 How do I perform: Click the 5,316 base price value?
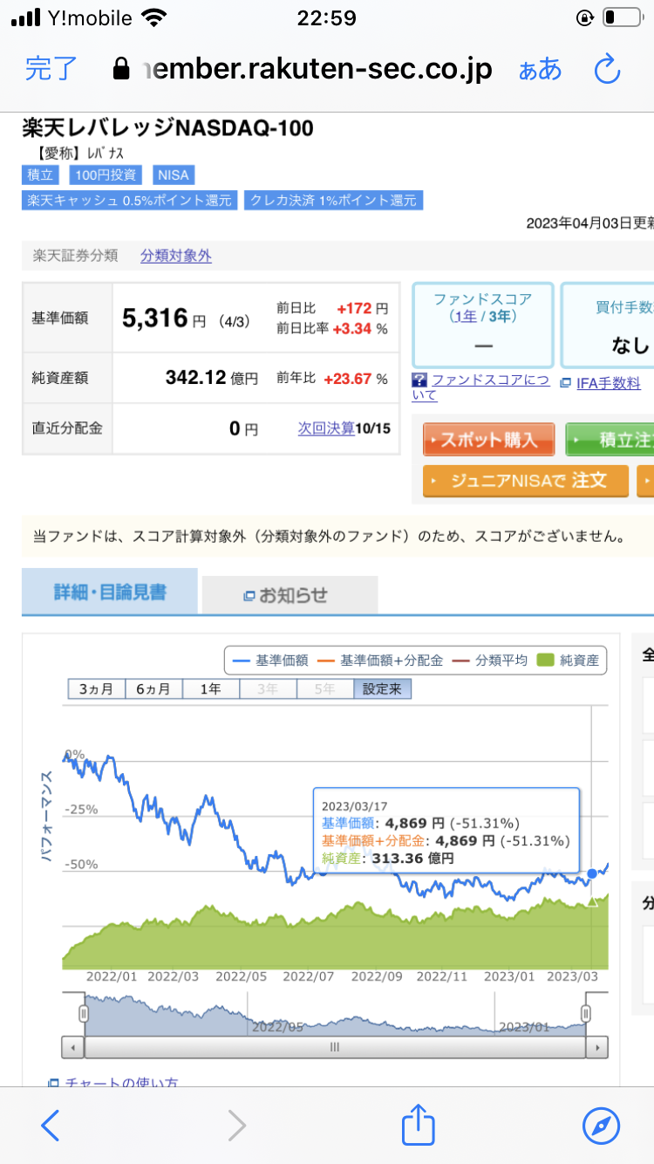[155, 318]
